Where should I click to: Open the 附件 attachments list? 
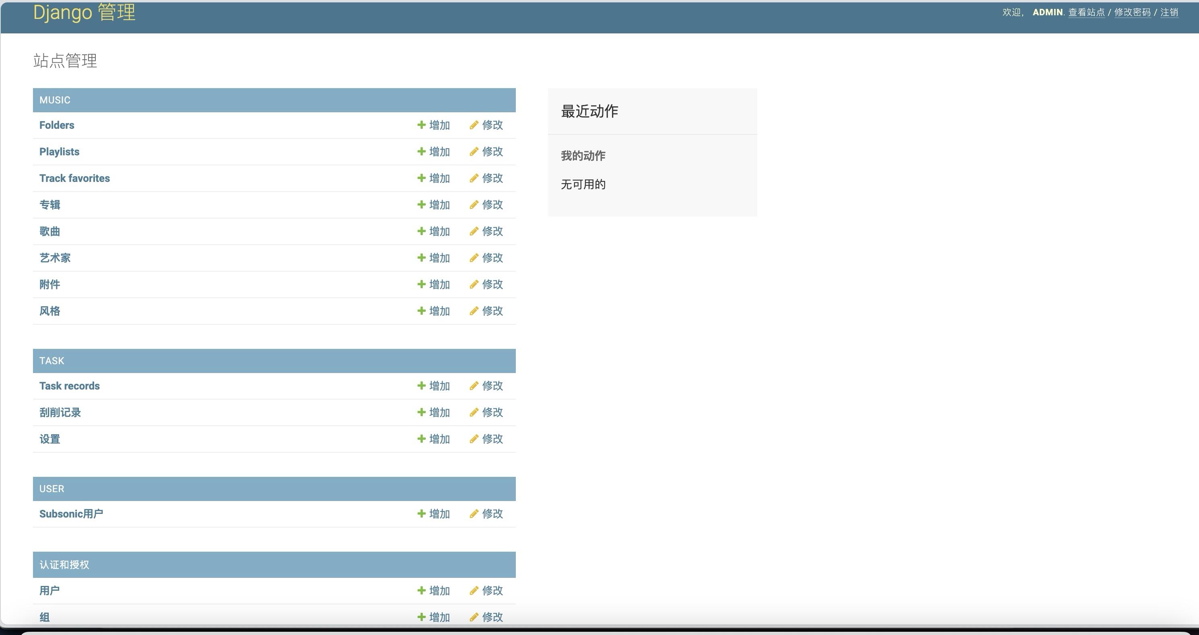(50, 284)
